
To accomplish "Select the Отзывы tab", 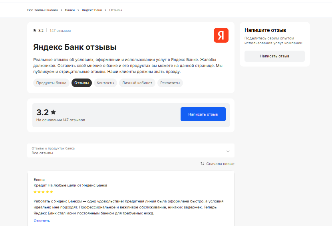I will point(82,83).
